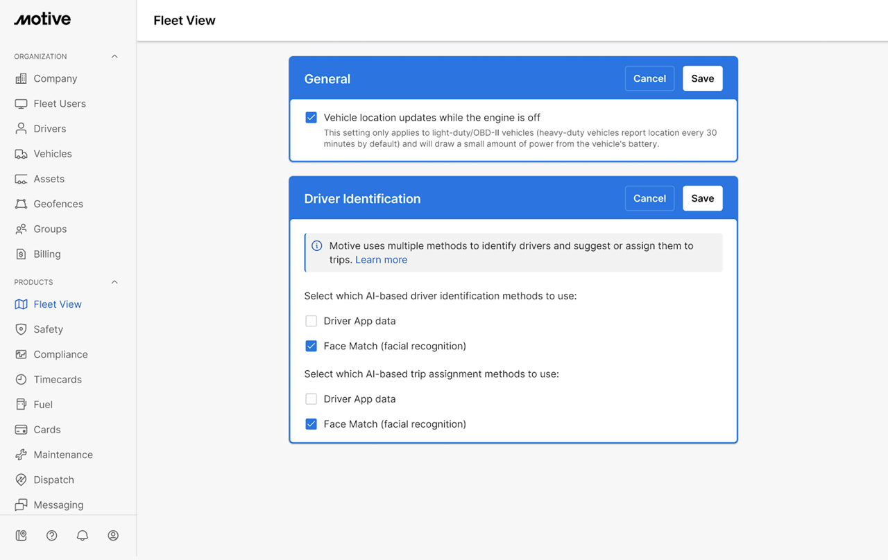Collapse the ORGANIZATION section
The height and width of the screenshot is (560, 888).
114,56
